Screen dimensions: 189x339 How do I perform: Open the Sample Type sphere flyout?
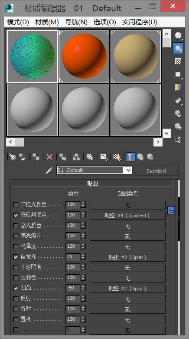(x=178, y=36)
